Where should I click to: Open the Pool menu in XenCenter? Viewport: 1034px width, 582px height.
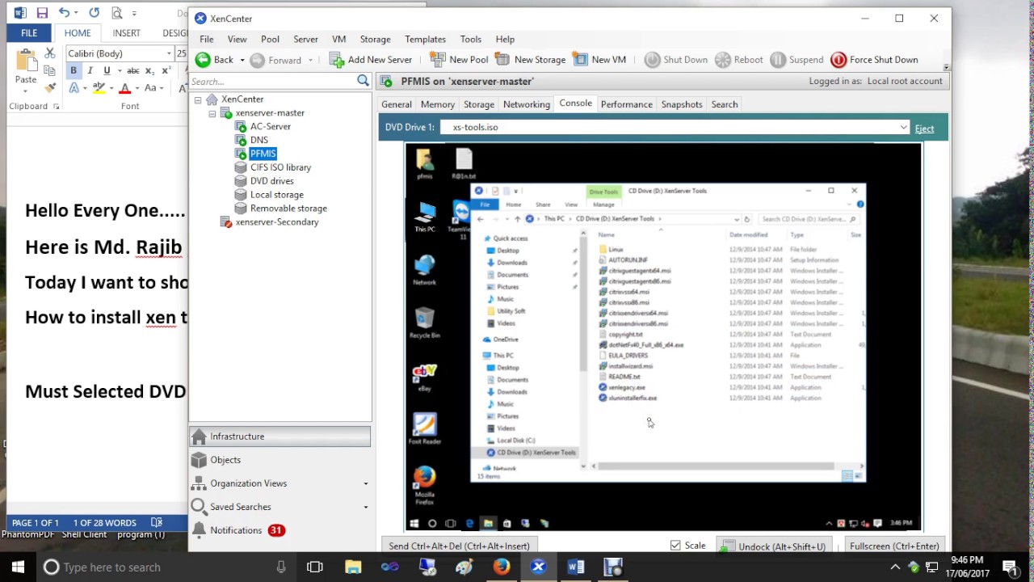pyautogui.click(x=270, y=39)
